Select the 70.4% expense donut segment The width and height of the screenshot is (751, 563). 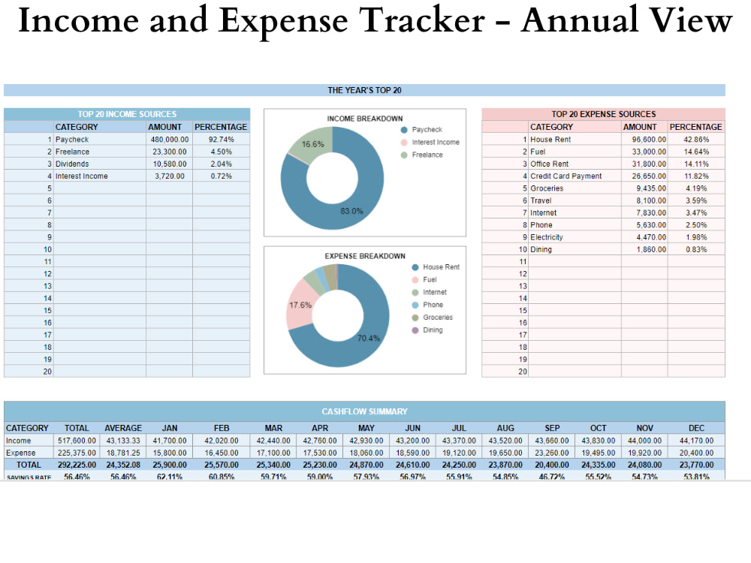(x=368, y=338)
